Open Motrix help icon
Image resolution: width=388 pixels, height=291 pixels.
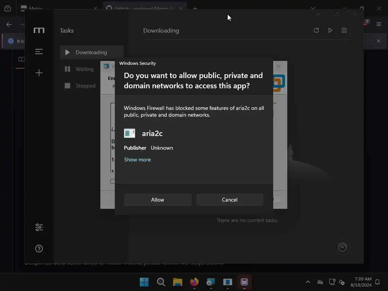39,249
